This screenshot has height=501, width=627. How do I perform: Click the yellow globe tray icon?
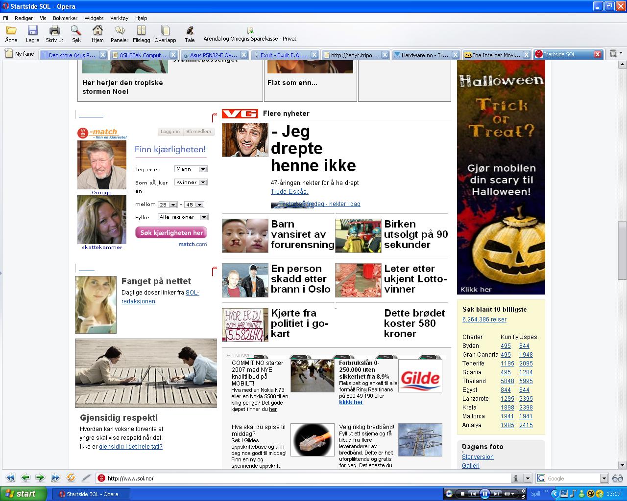click(590, 494)
